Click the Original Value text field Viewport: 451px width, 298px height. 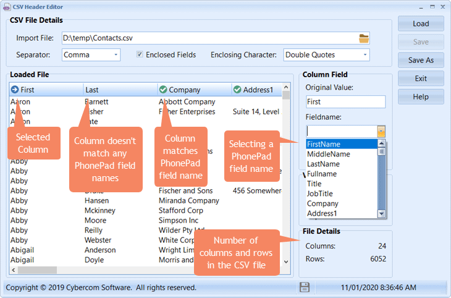click(x=345, y=101)
